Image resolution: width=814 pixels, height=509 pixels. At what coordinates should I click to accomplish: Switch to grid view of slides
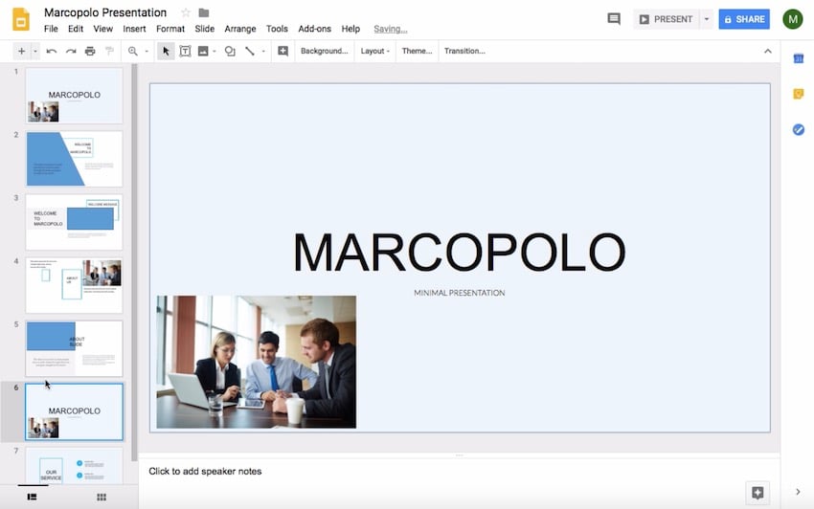[x=102, y=498]
